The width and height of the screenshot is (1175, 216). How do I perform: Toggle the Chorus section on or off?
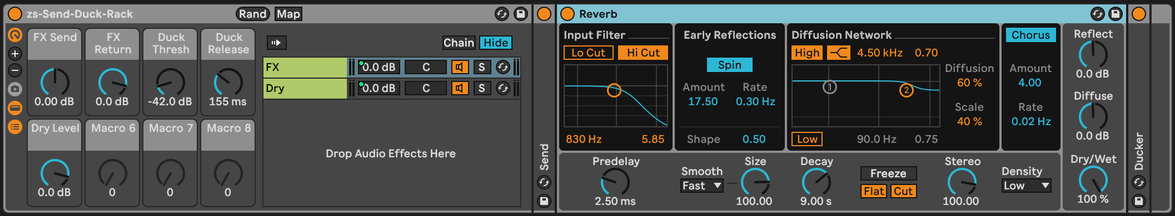[x=1030, y=35]
